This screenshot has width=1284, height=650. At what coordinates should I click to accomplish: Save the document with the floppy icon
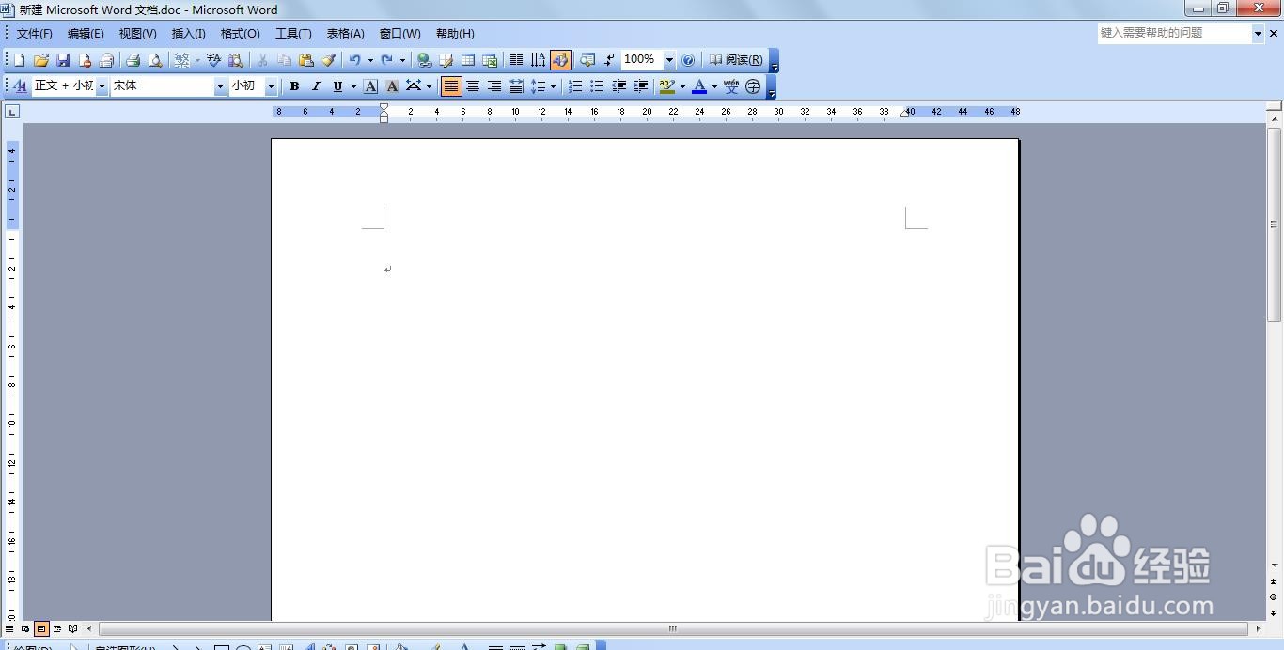(x=63, y=60)
